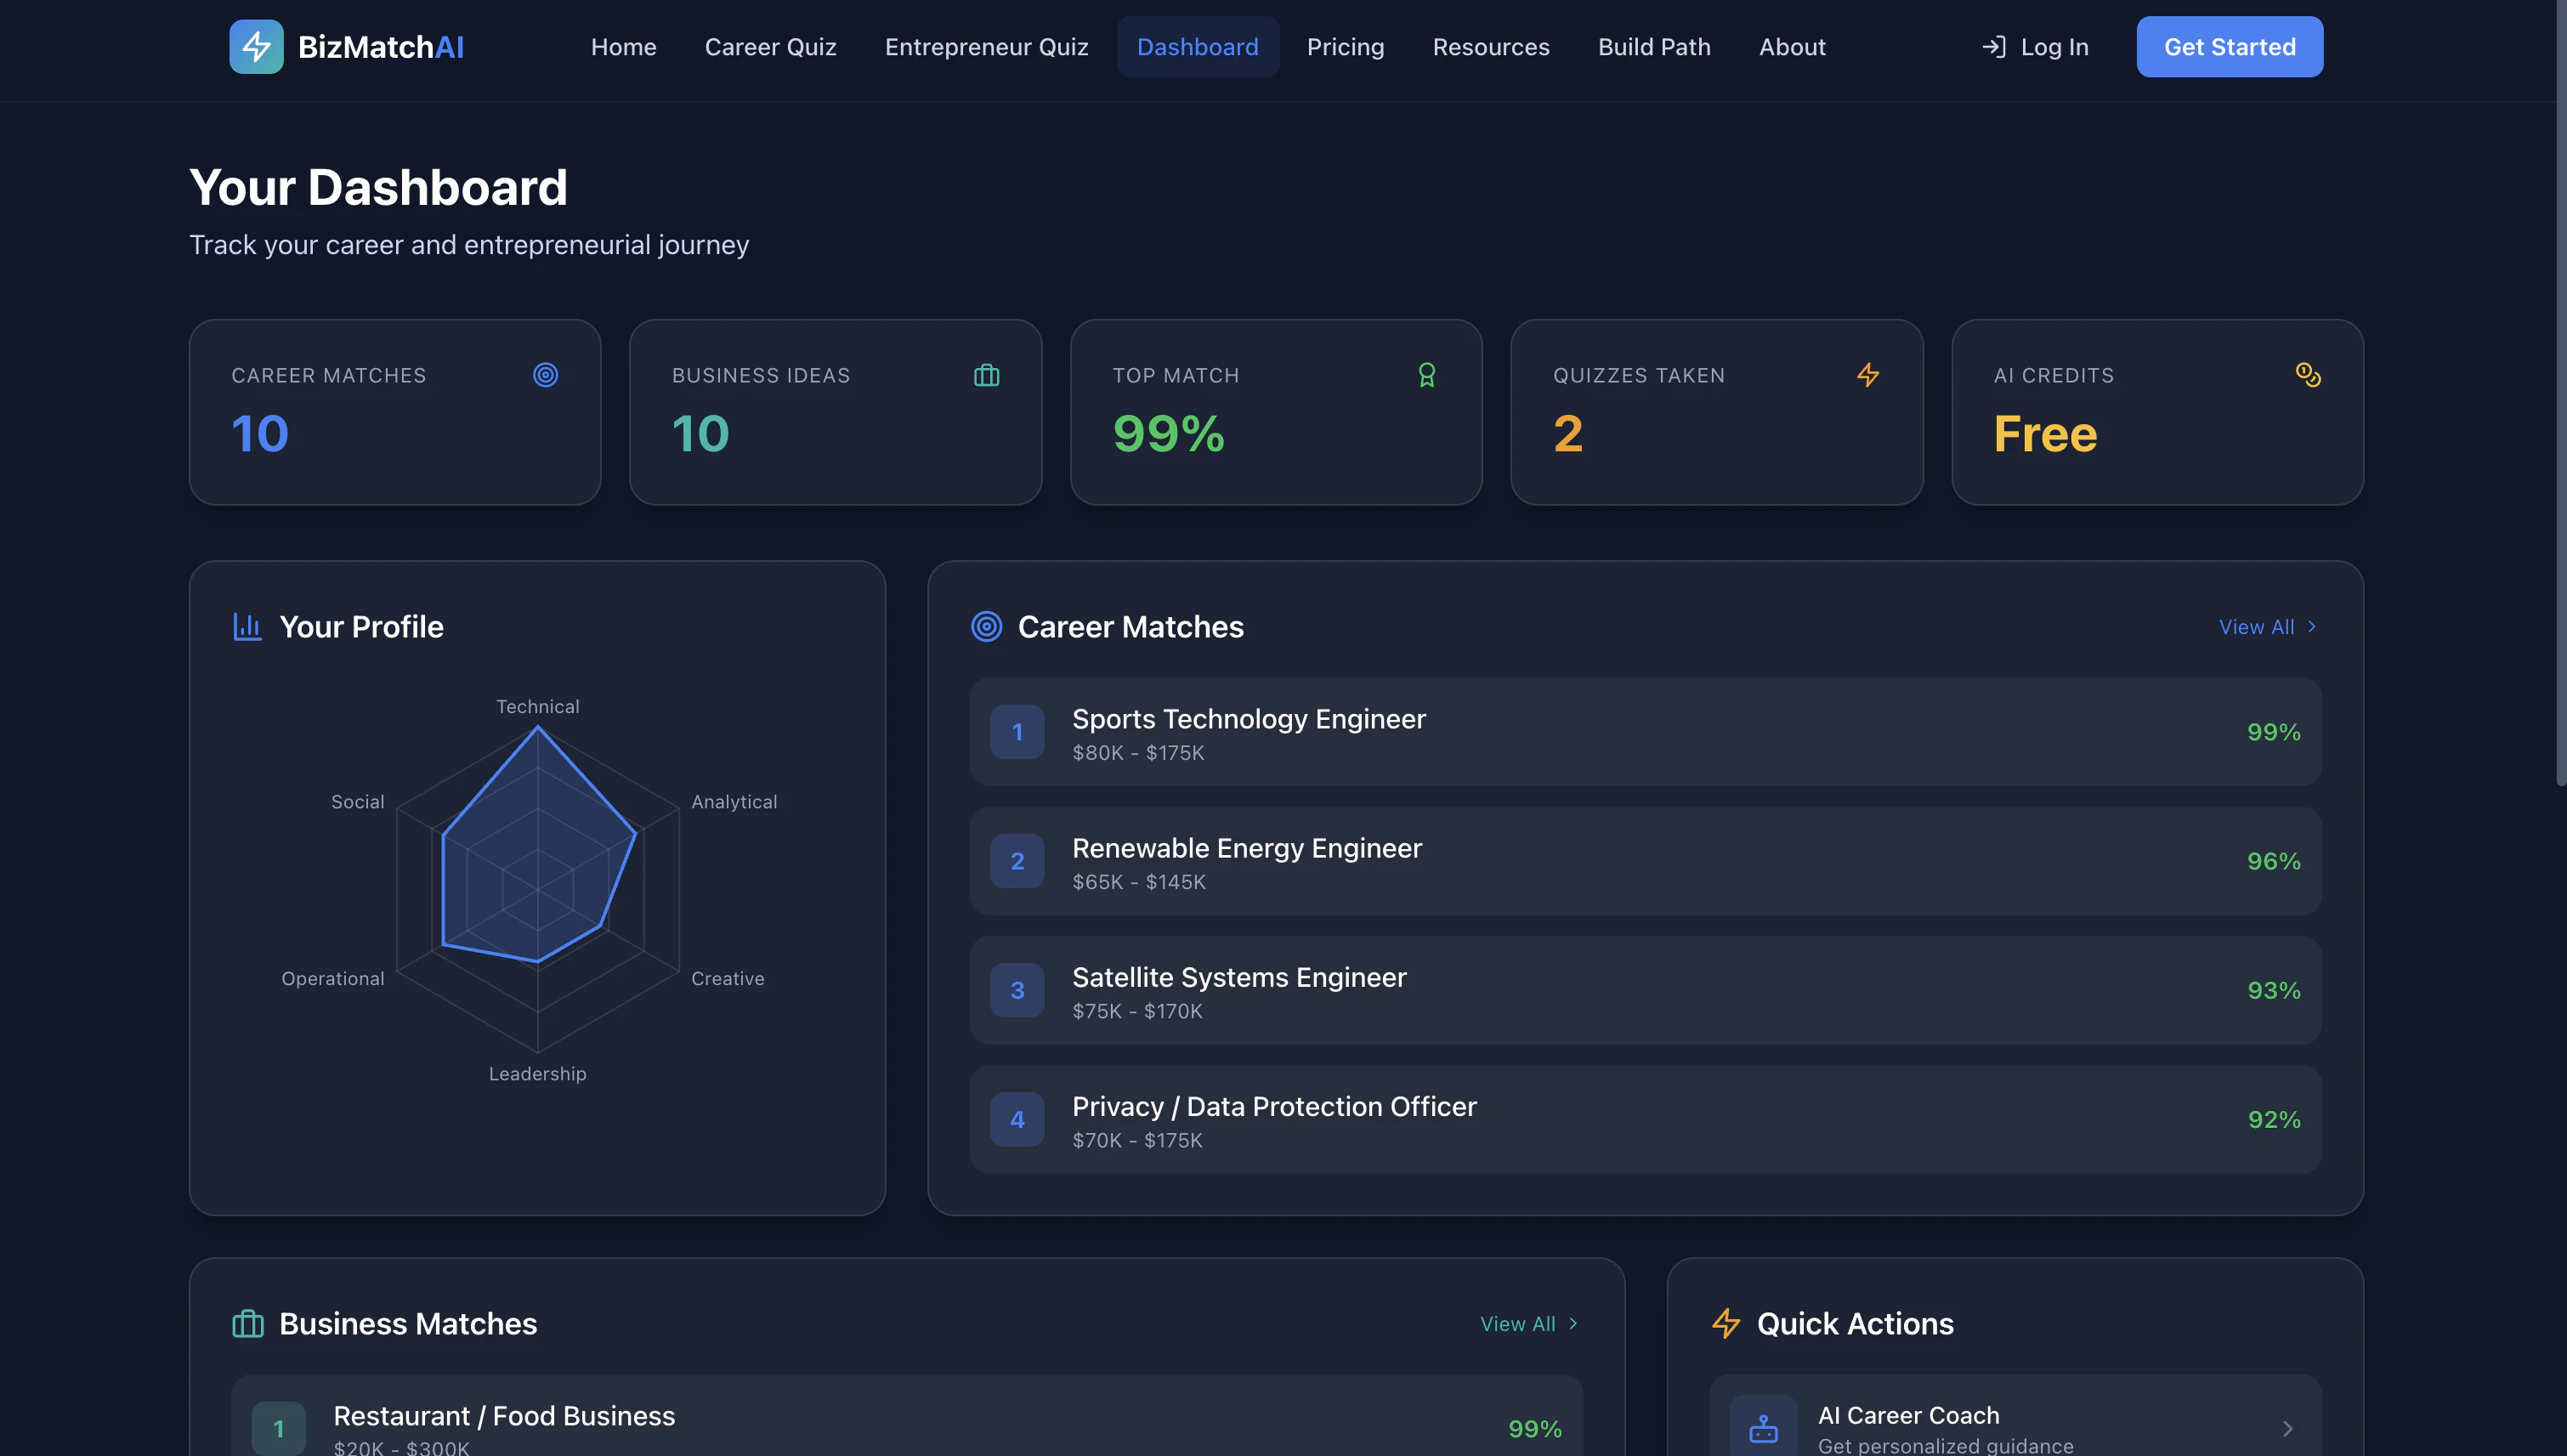Screen dimensions: 2567x1456
Task: Click the robot icon for AI Career Coach
Action: (x=1763, y=1428)
